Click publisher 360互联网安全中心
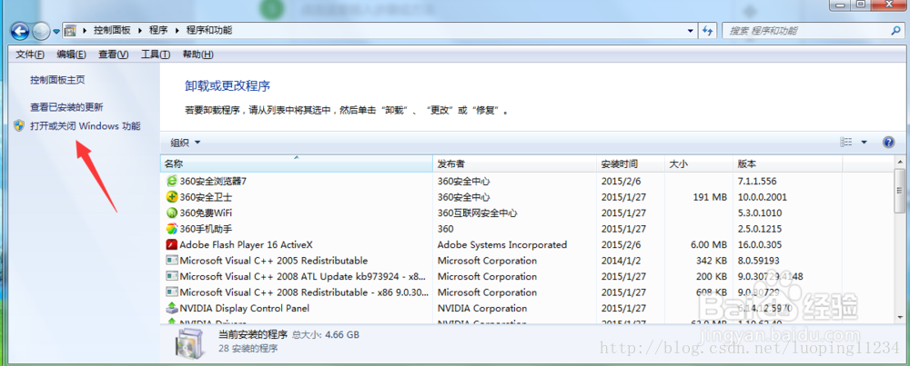Screen dimensions: 910x366 (477, 213)
